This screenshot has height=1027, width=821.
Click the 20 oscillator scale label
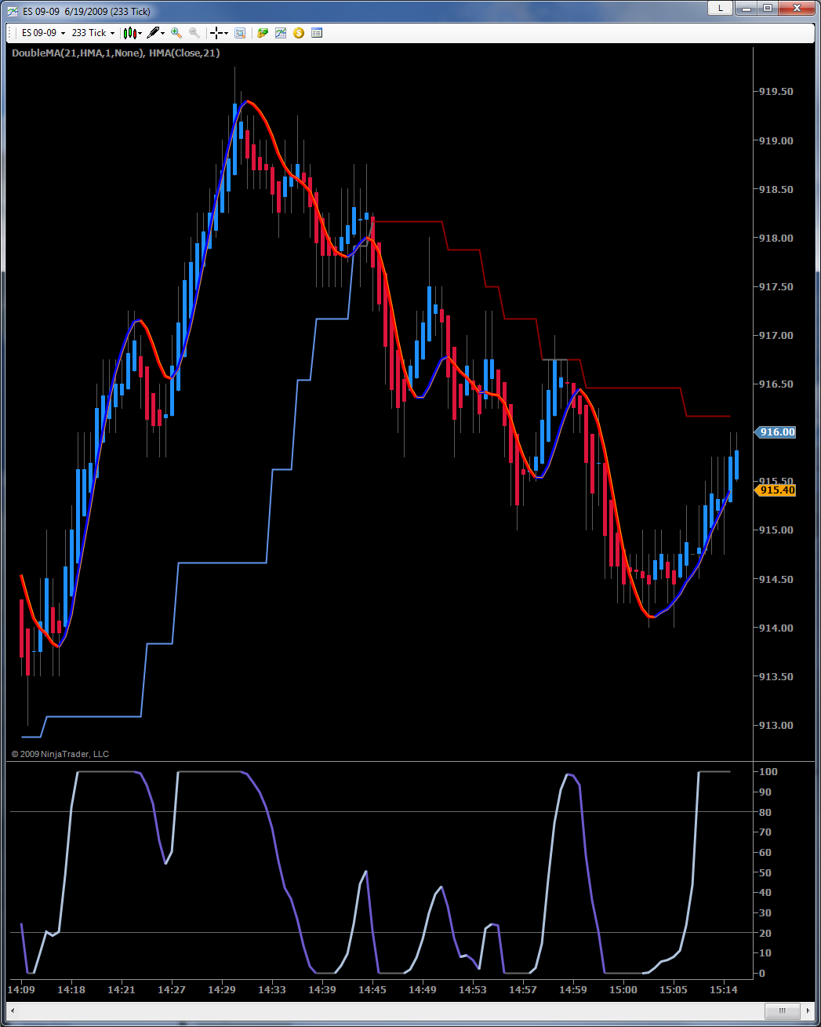(765, 934)
